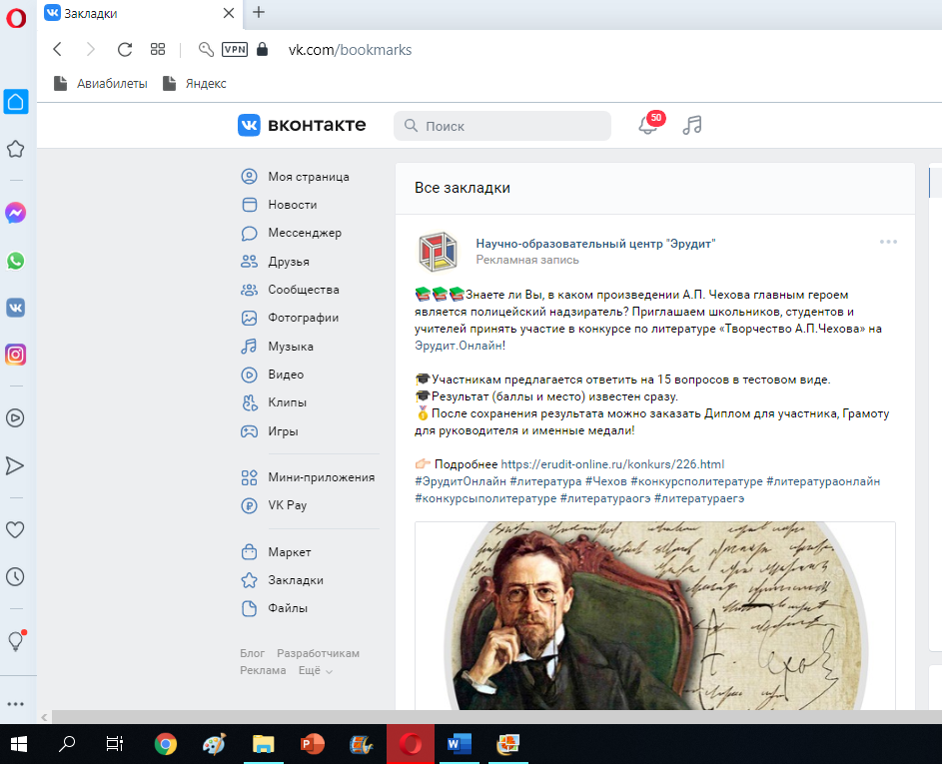Viewport: 942px width, 770px height.
Task: Open the speed dial grid icon
Action: (x=158, y=49)
